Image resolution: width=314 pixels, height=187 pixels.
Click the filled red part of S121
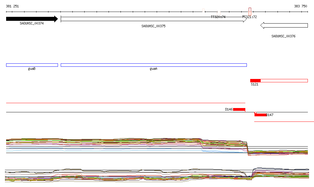255,80
